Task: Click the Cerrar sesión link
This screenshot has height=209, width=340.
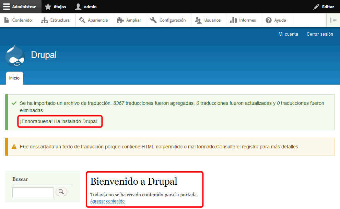Action: pyautogui.click(x=320, y=34)
